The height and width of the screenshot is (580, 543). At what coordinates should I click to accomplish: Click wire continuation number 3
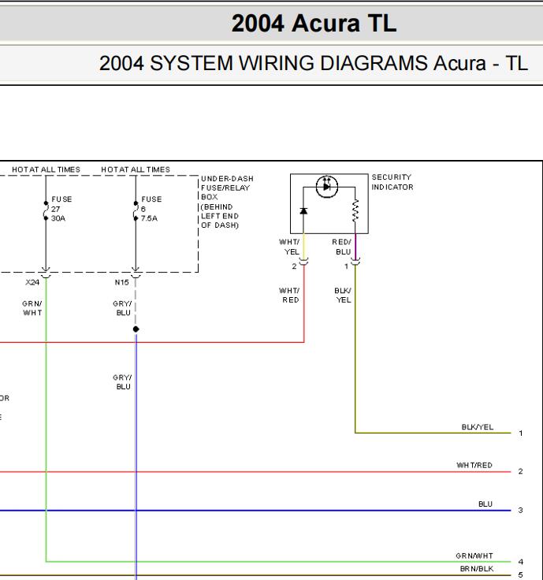(520, 511)
